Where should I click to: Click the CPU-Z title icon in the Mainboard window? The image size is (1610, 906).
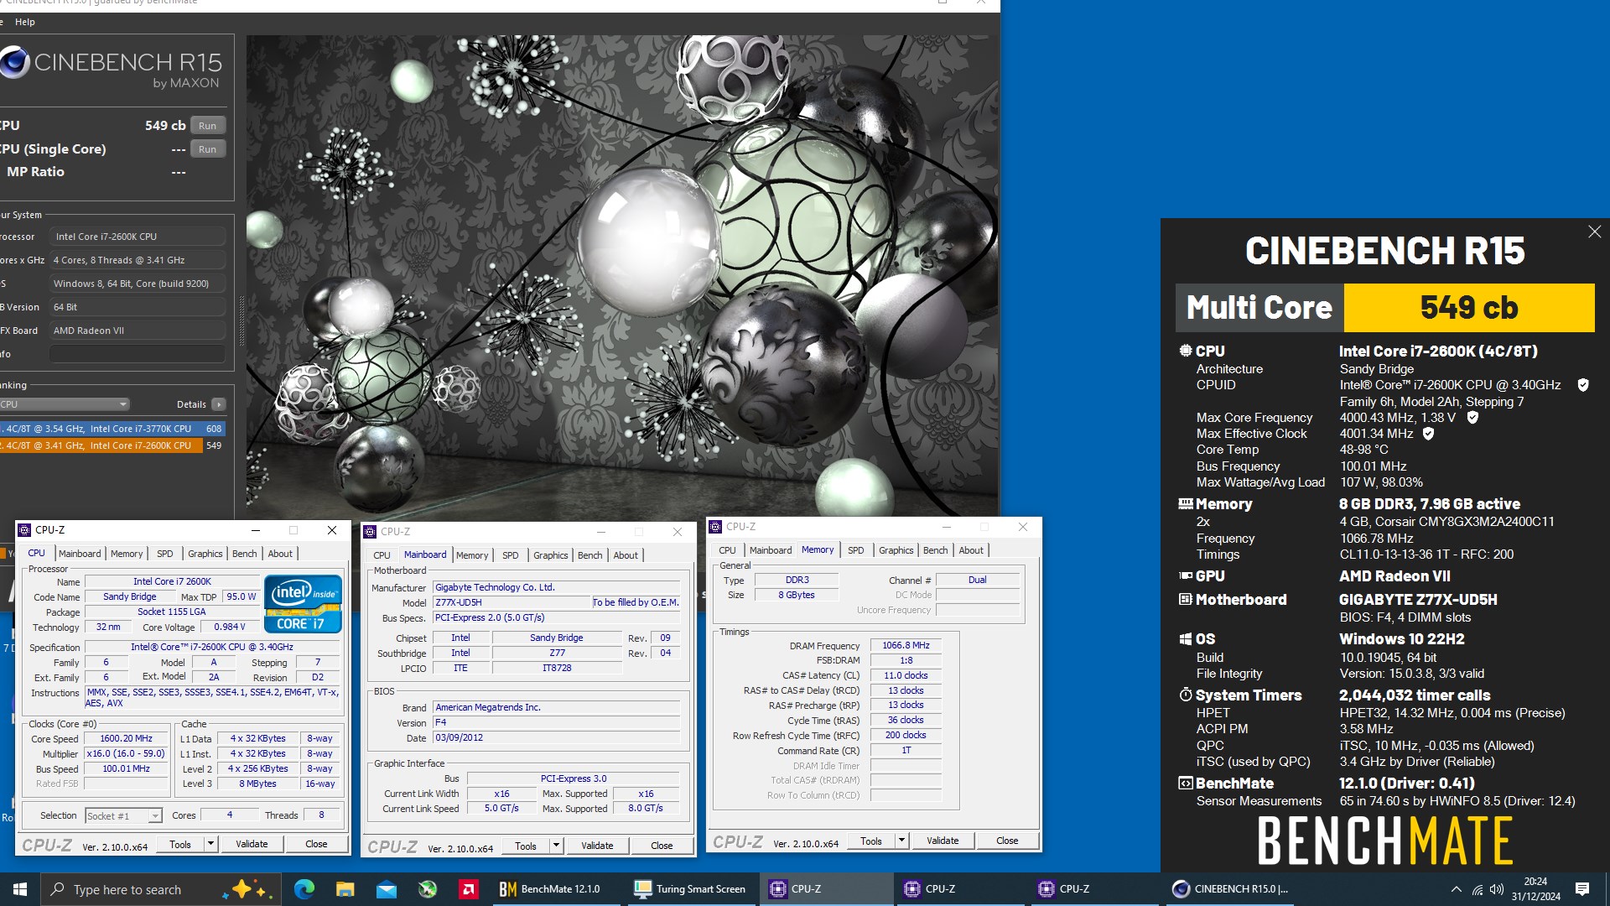[x=370, y=532]
